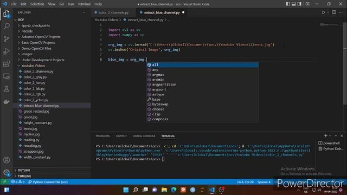
Task: Open the terminal launch profile dropdown arrow
Action: click(330, 136)
